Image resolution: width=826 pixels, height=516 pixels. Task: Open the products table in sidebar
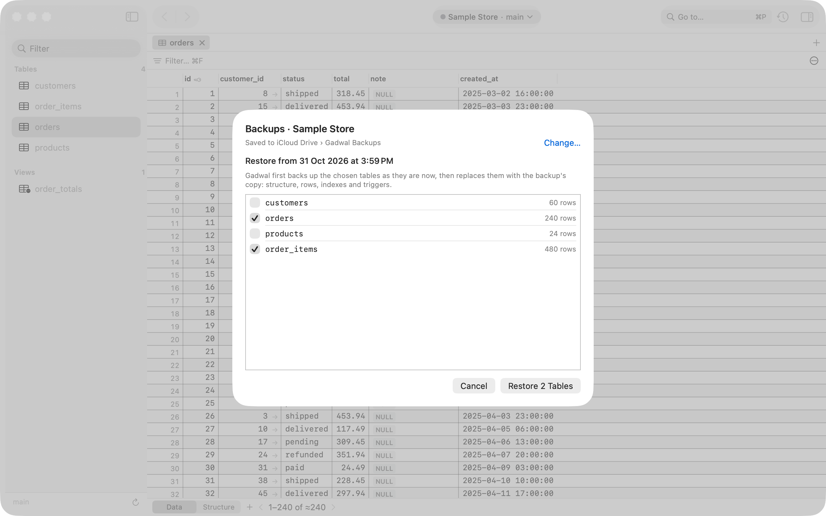(x=76, y=147)
